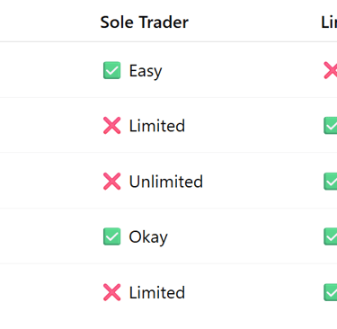Click the red cross beside Unlimited

pyautogui.click(x=111, y=182)
